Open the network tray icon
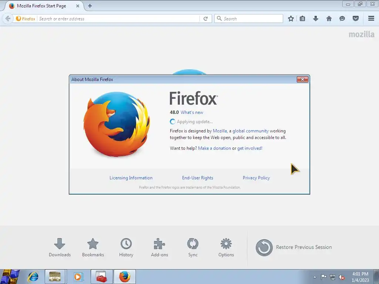Screen dimensions: 379x284 pyautogui.click(x=333, y=277)
